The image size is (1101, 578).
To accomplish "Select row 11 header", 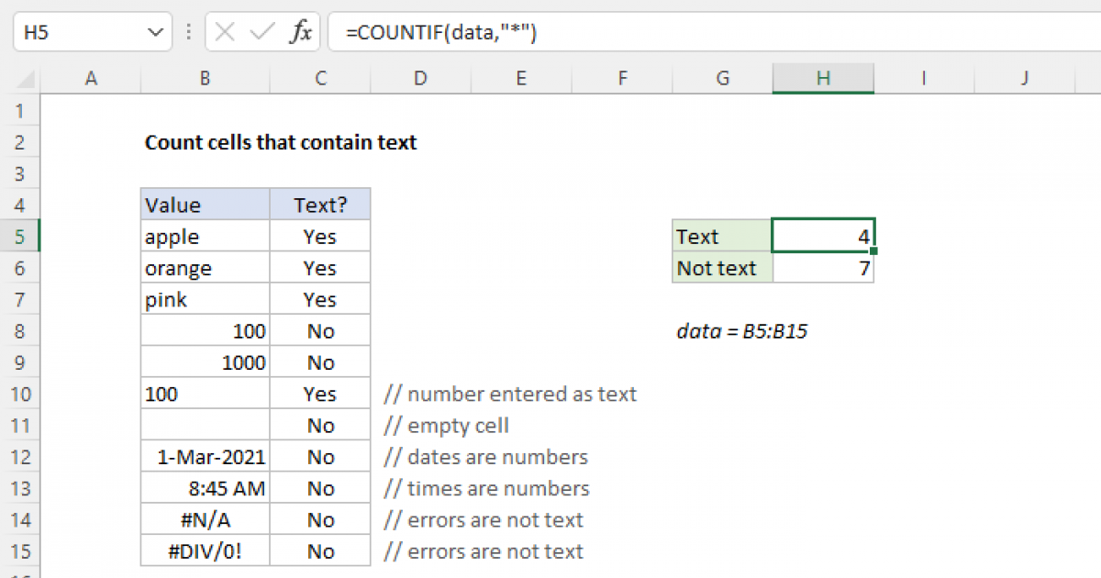I will pyautogui.click(x=20, y=426).
